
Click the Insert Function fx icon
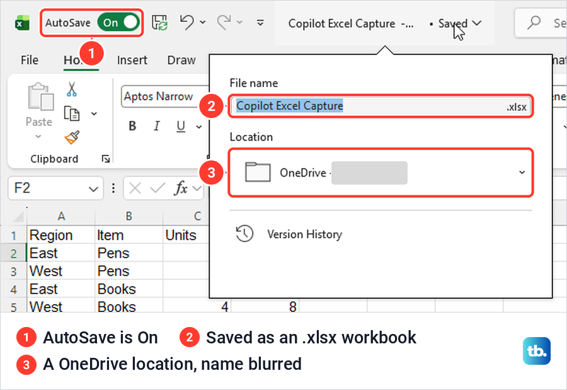181,188
